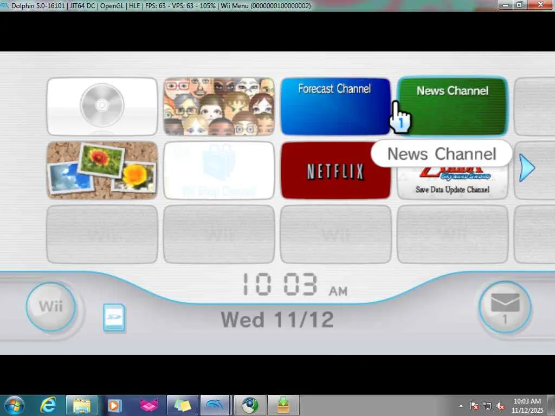
Task: Open the Photo Channel corkboard tile
Action: 102,170
